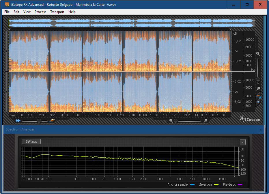Toggle the upper channel selector arrow

click(x=7, y=51)
